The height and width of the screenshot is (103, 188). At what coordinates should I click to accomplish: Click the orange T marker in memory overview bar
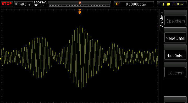pyautogui.click(x=80, y=3)
